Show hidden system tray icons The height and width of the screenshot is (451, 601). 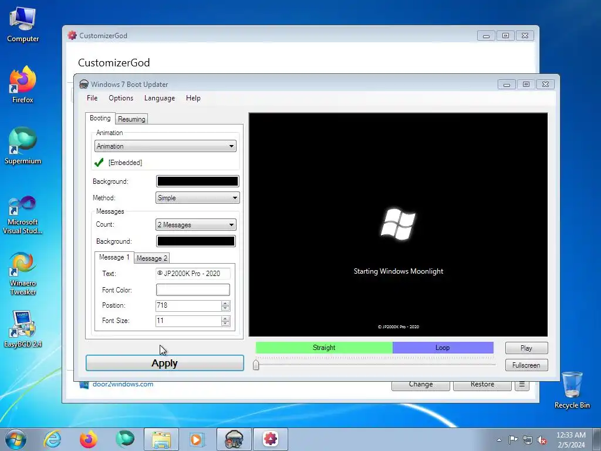tap(499, 440)
